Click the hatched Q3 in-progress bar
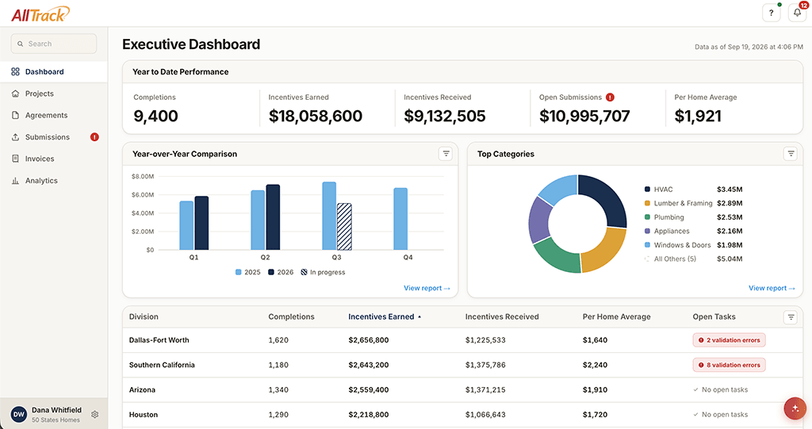The image size is (812, 429). coord(344,227)
